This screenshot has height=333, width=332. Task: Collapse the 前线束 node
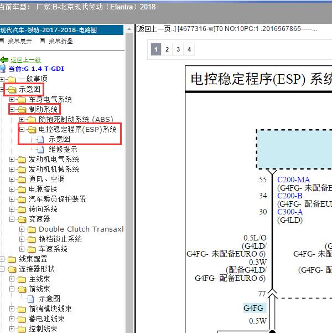12,289
